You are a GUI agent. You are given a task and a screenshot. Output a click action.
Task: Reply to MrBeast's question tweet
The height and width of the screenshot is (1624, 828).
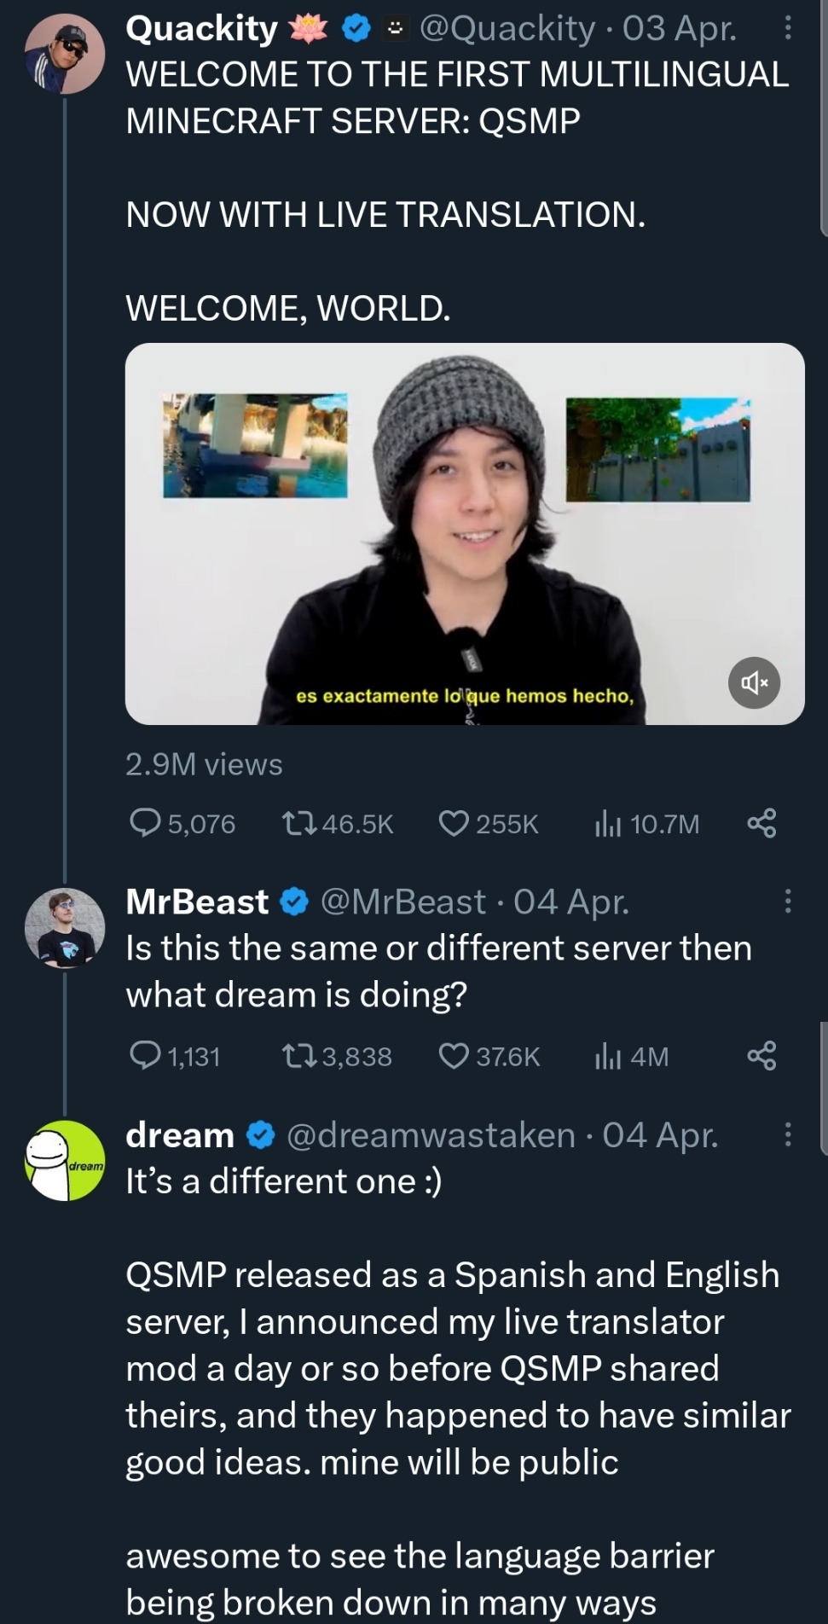[x=145, y=1056]
